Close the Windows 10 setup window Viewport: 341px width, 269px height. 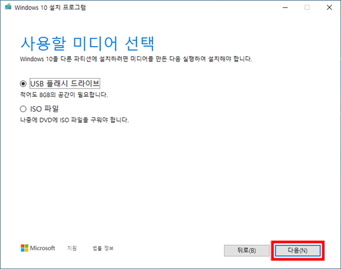(x=330, y=7)
